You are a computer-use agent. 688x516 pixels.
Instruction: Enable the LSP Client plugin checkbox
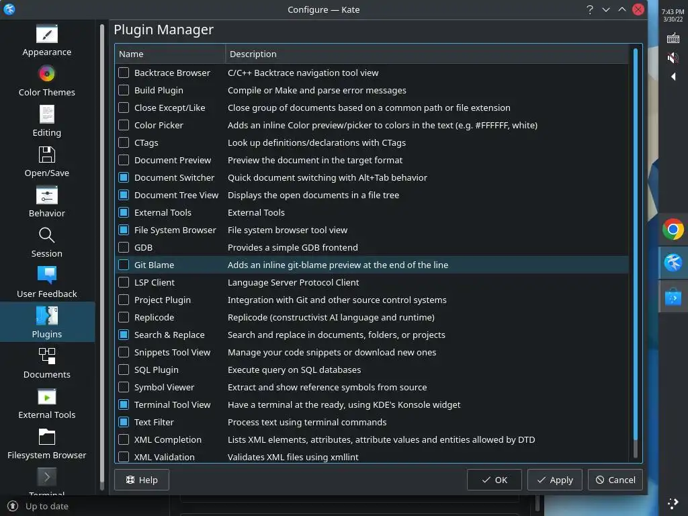124,282
